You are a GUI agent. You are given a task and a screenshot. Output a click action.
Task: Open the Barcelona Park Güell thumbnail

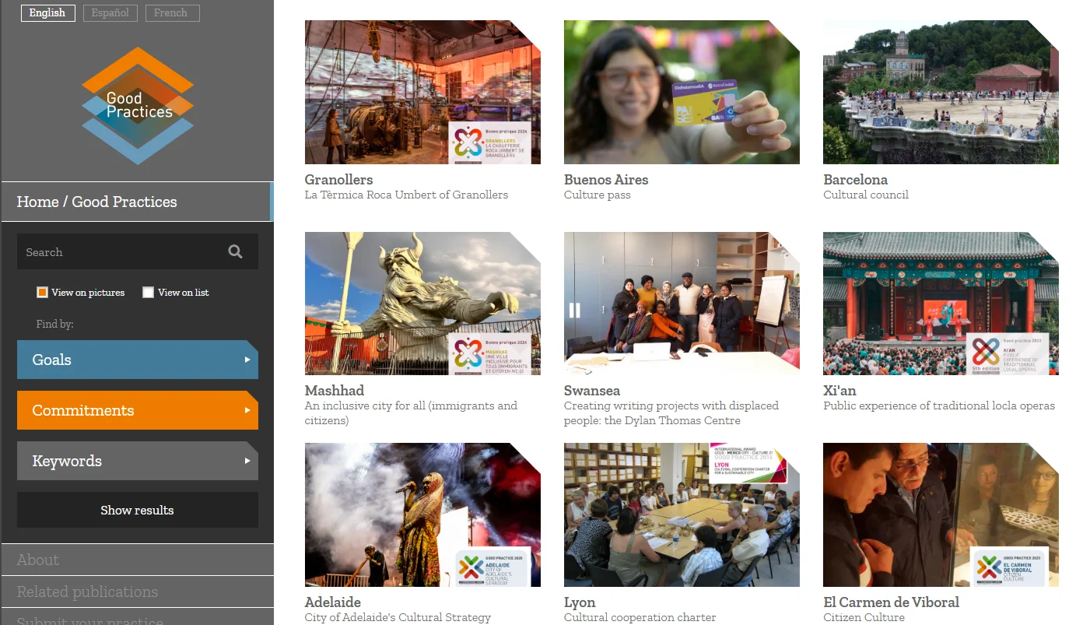coord(941,92)
